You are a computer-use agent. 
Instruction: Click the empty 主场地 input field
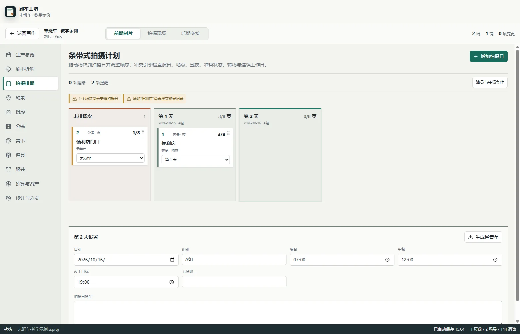(234, 282)
